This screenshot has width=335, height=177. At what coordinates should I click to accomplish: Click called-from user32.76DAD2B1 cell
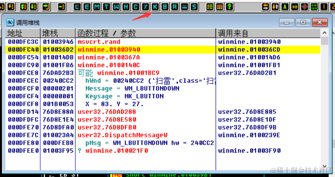[247, 73]
